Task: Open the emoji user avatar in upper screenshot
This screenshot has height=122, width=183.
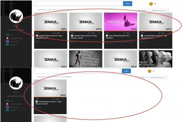Action: click(x=151, y=4)
